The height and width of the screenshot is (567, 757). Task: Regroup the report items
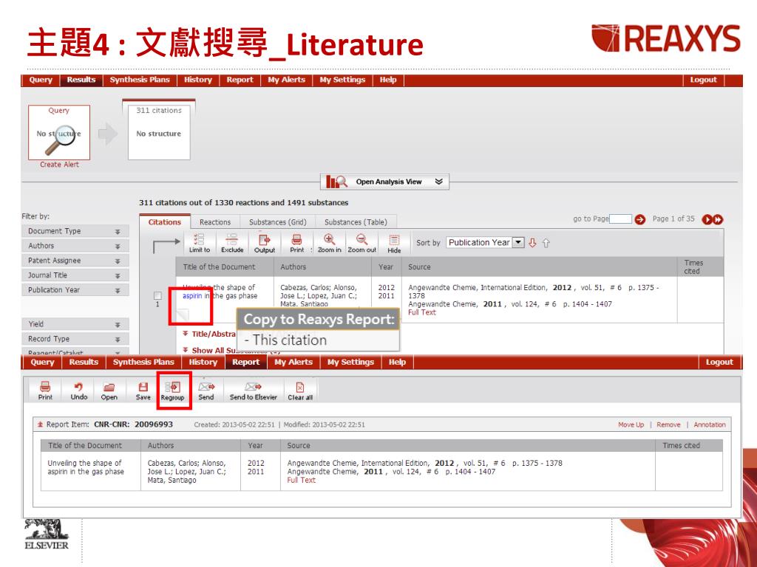[x=172, y=391]
